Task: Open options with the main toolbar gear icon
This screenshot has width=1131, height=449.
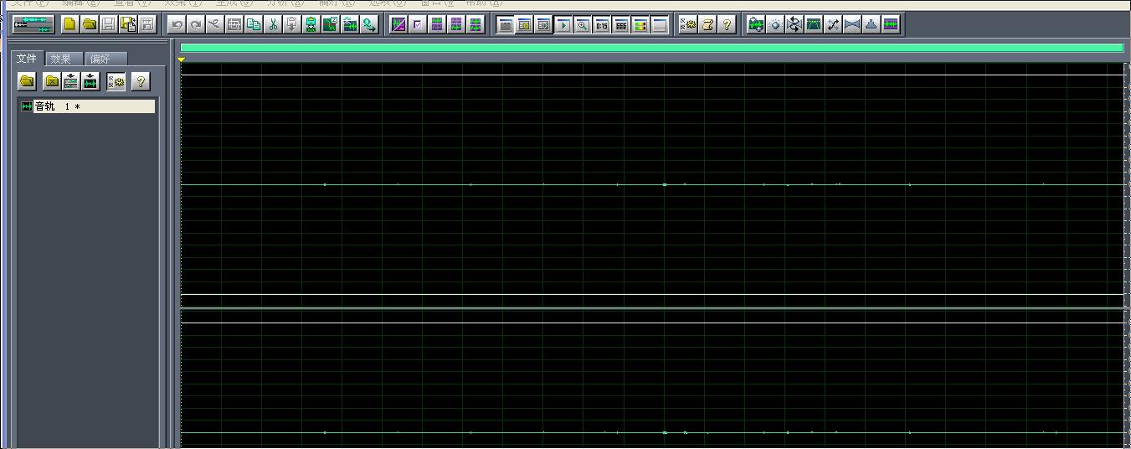Action: coord(688,24)
